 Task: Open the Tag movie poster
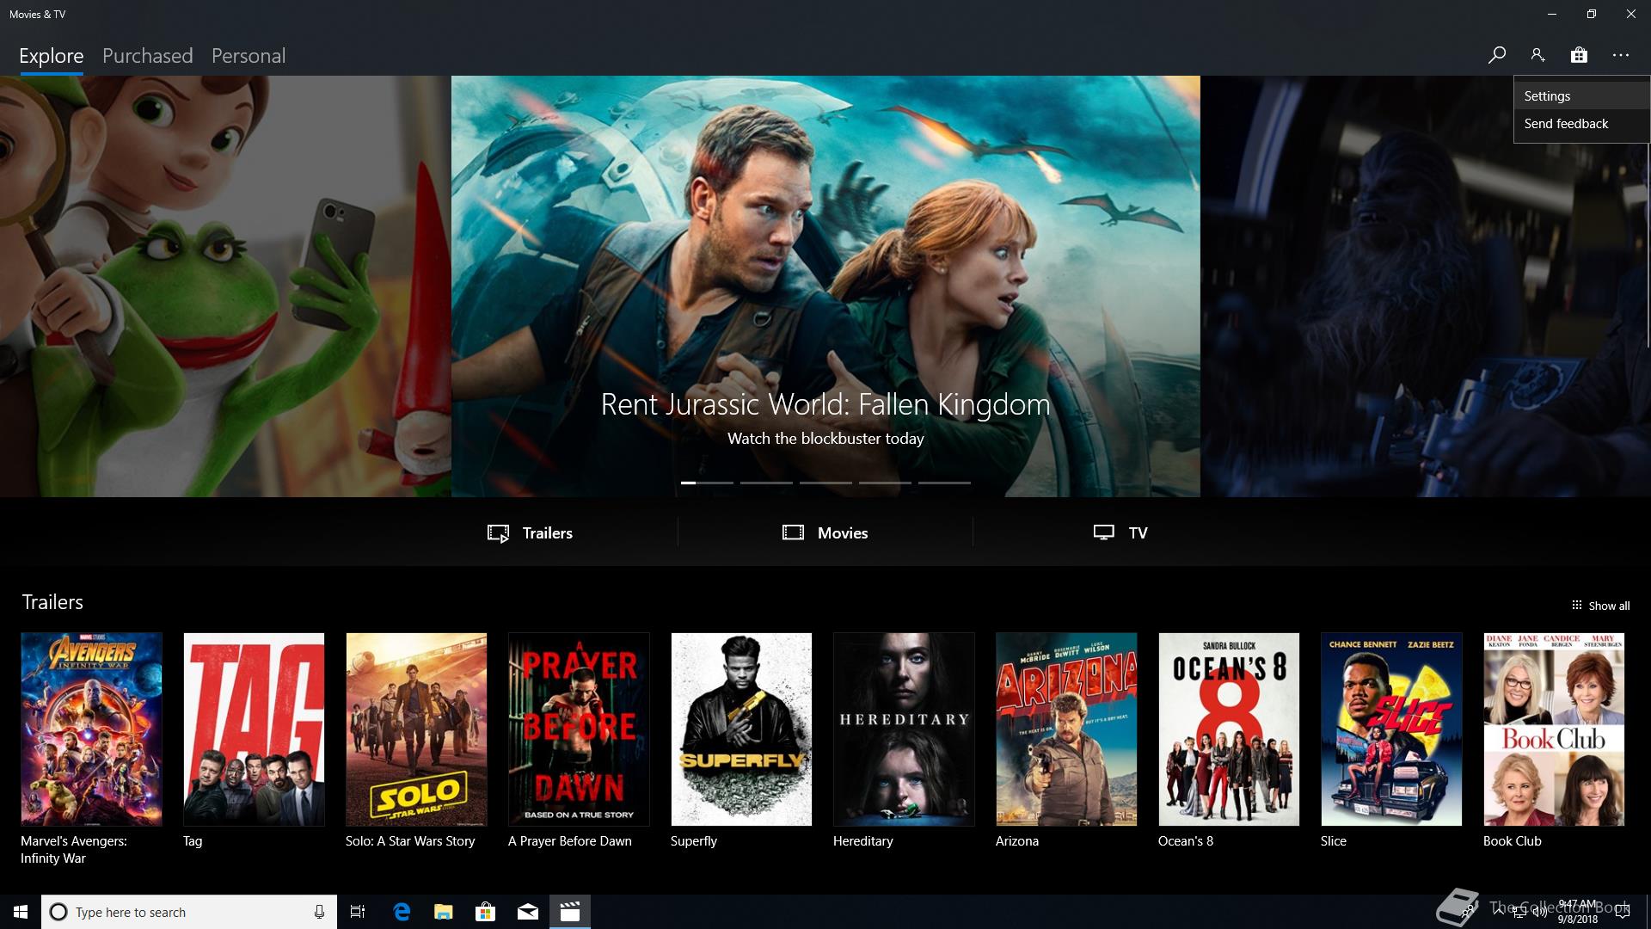[254, 729]
